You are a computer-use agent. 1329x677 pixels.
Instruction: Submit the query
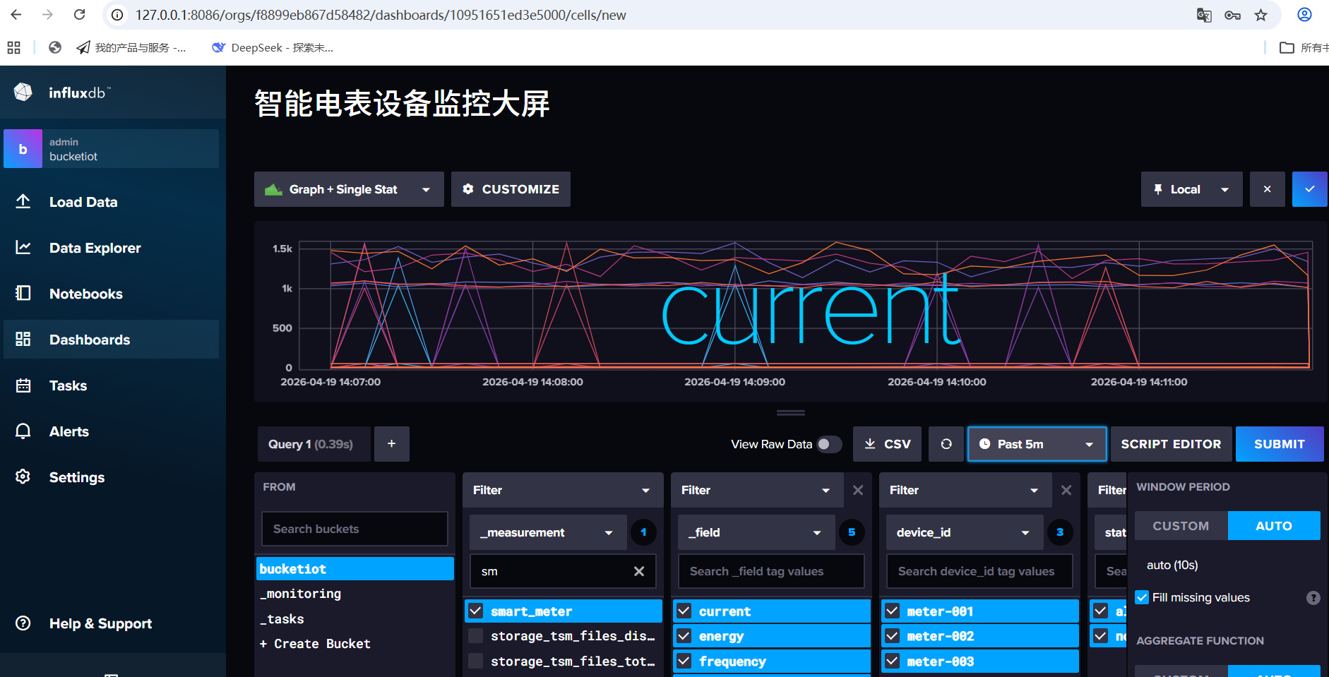1280,444
